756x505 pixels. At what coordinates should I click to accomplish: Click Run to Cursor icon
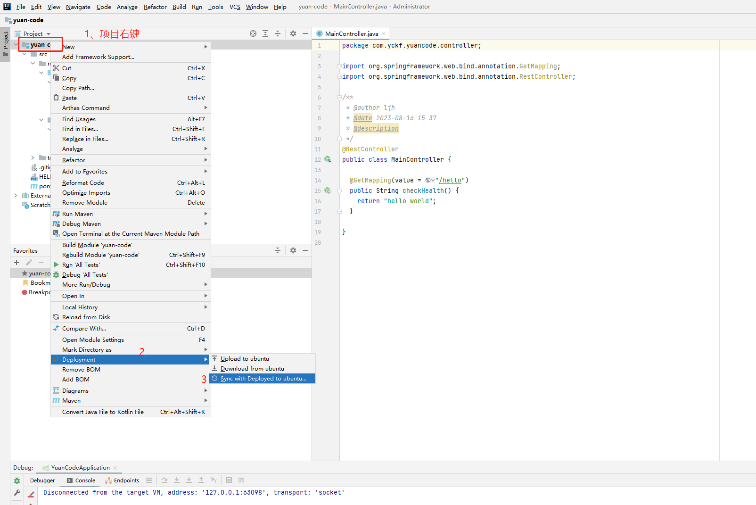click(x=214, y=480)
